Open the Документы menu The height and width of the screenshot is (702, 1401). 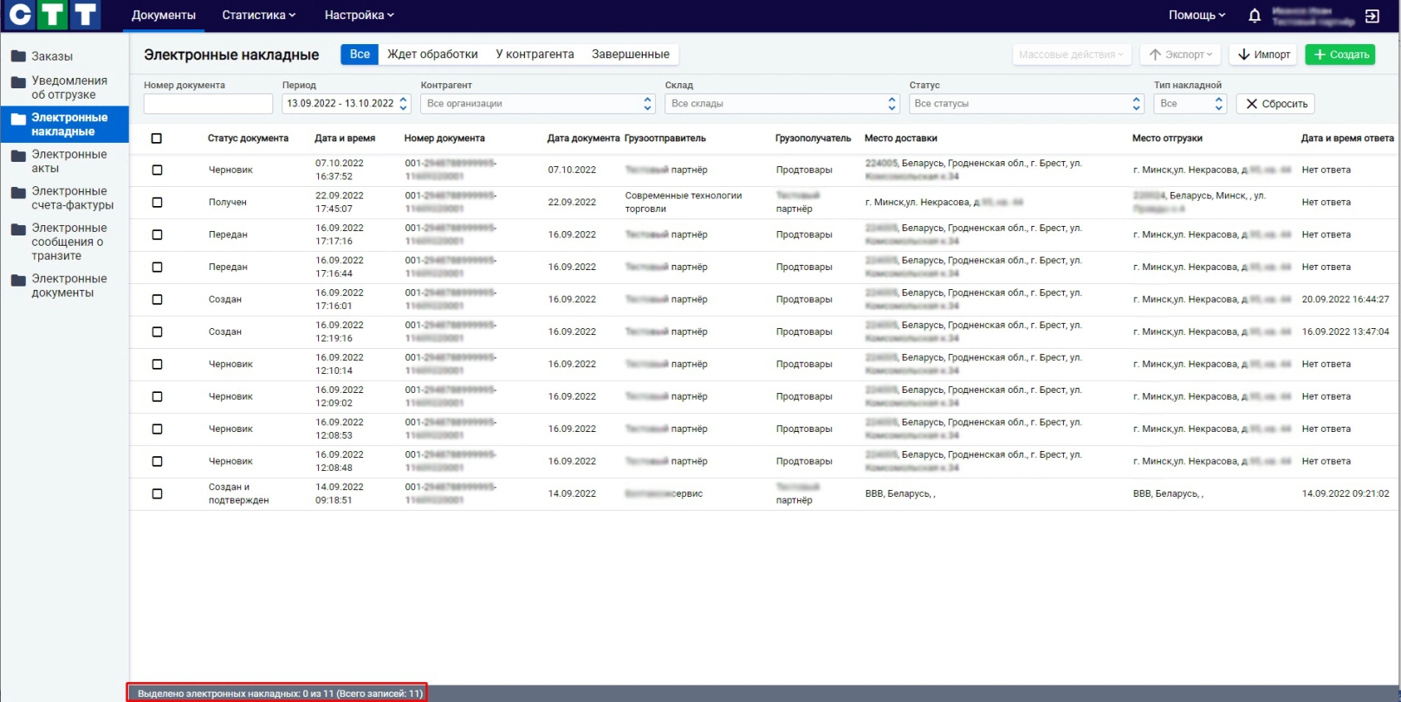coord(164,16)
